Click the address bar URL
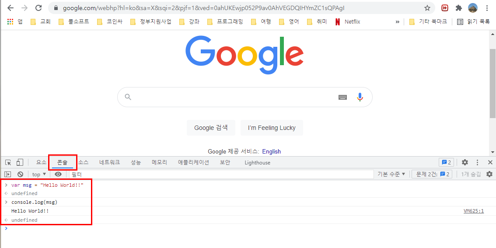Screen dimensions: 496x248 point(204,8)
